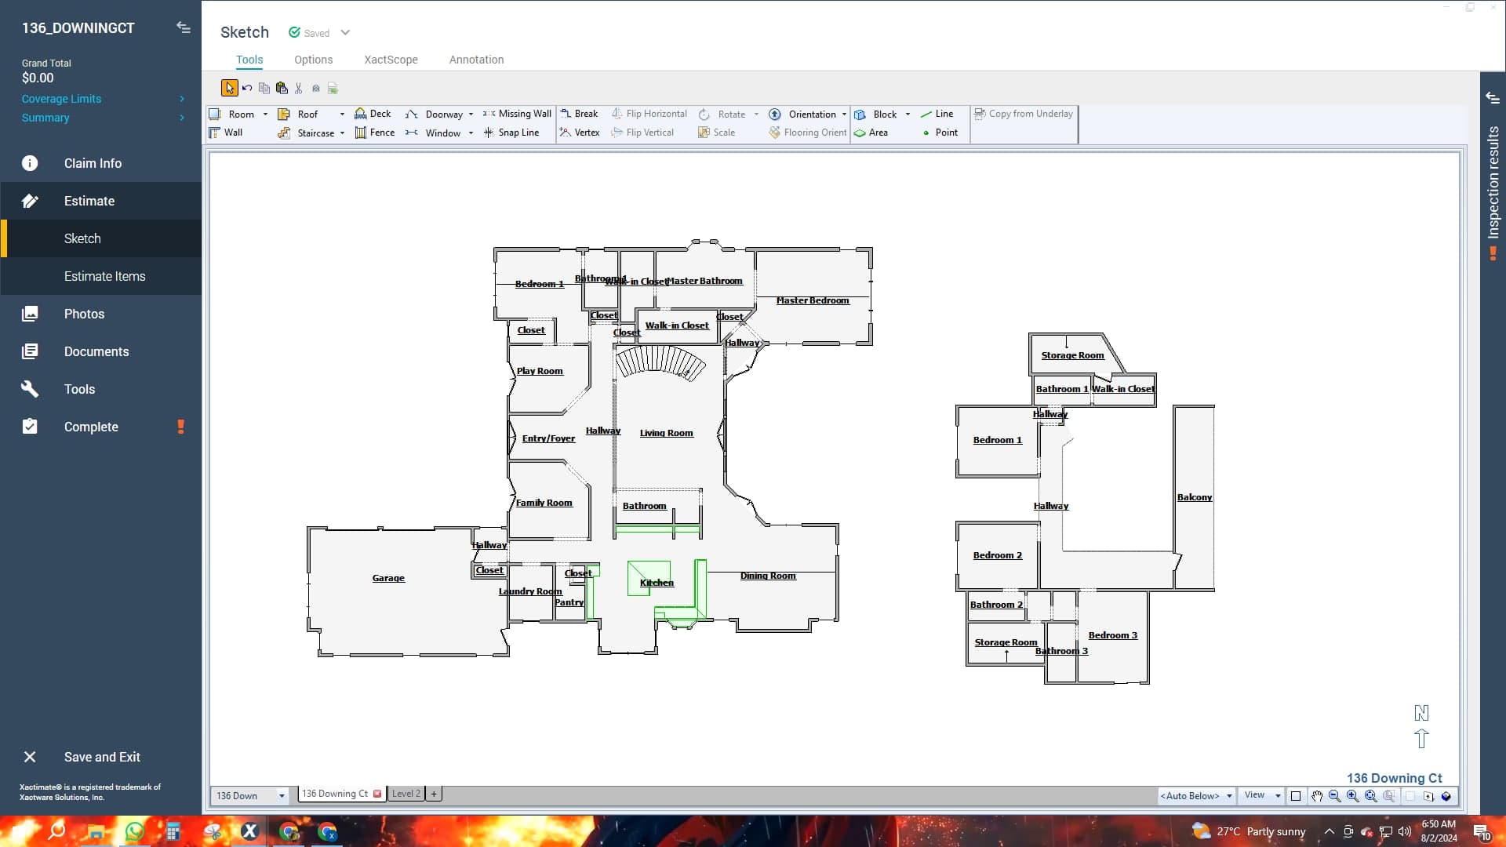Open the 136 Down level selector dropdown
Viewport: 1506px width, 847px height.
[x=282, y=796]
